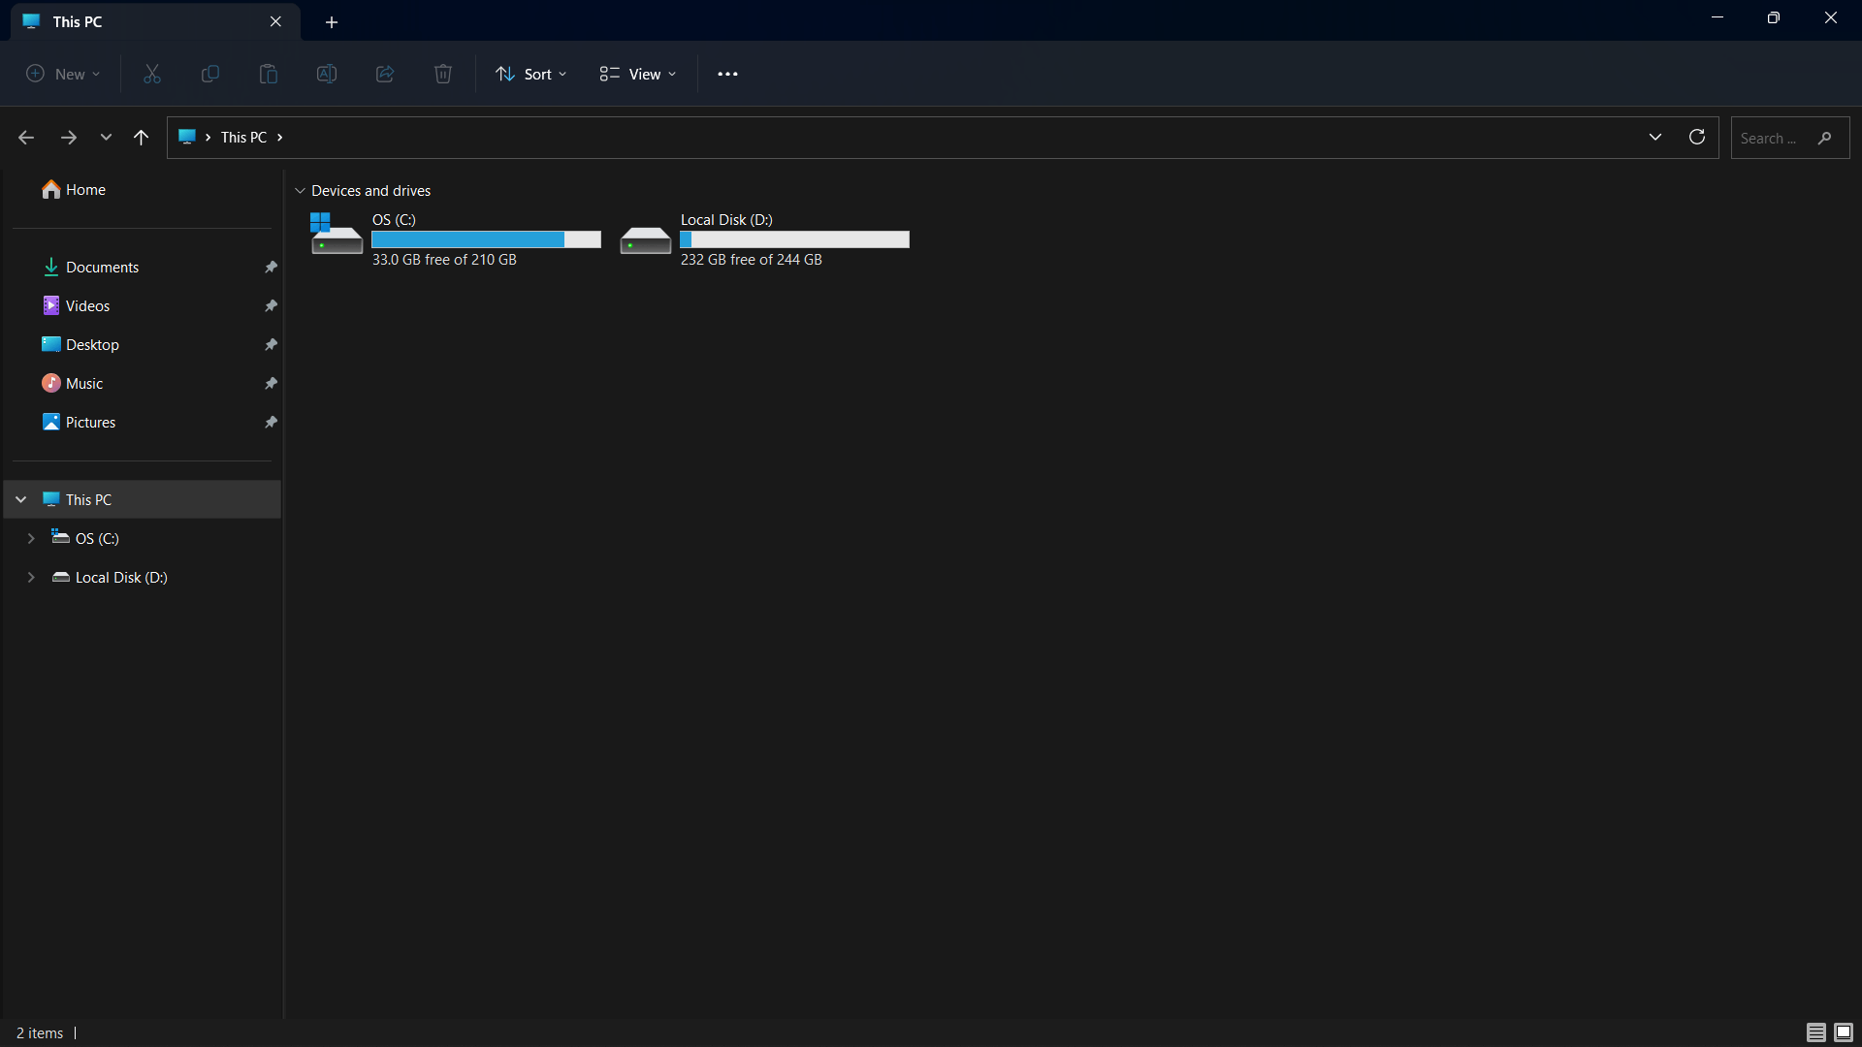This screenshot has width=1862, height=1047.
Task: Expand the OS (C:) tree node
Action: 31,538
